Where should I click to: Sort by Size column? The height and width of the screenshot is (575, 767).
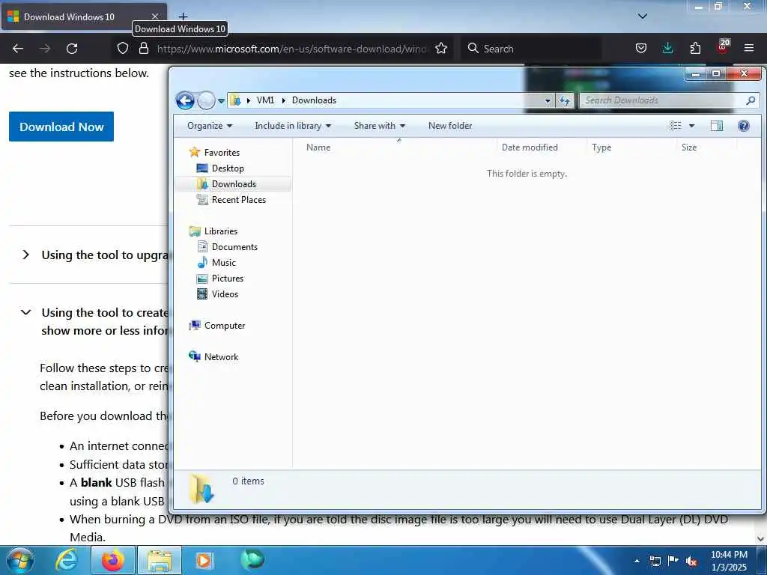[x=706, y=147]
